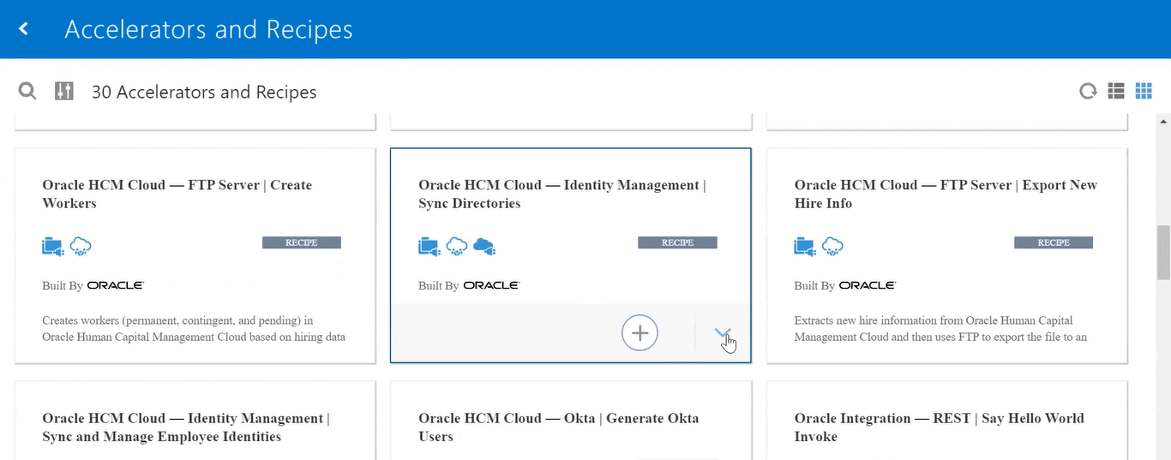Image resolution: width=1171 pixels, height=460 pixels.
Task: Switch to grid card view
Action: tap(1144, 91)
